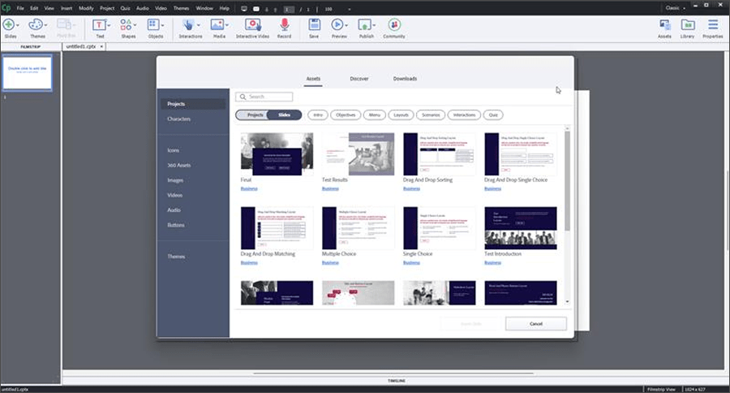This screenshot has width=730, height=393.
Task: Click the Publish toolbar icon
Action: [x=364, y=24]
